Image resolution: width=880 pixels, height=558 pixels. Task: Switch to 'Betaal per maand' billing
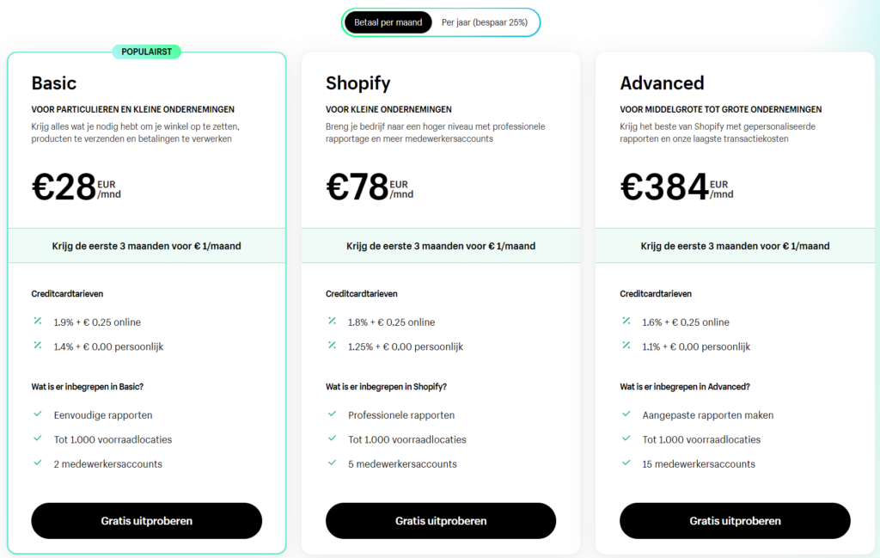coord(388,22)
